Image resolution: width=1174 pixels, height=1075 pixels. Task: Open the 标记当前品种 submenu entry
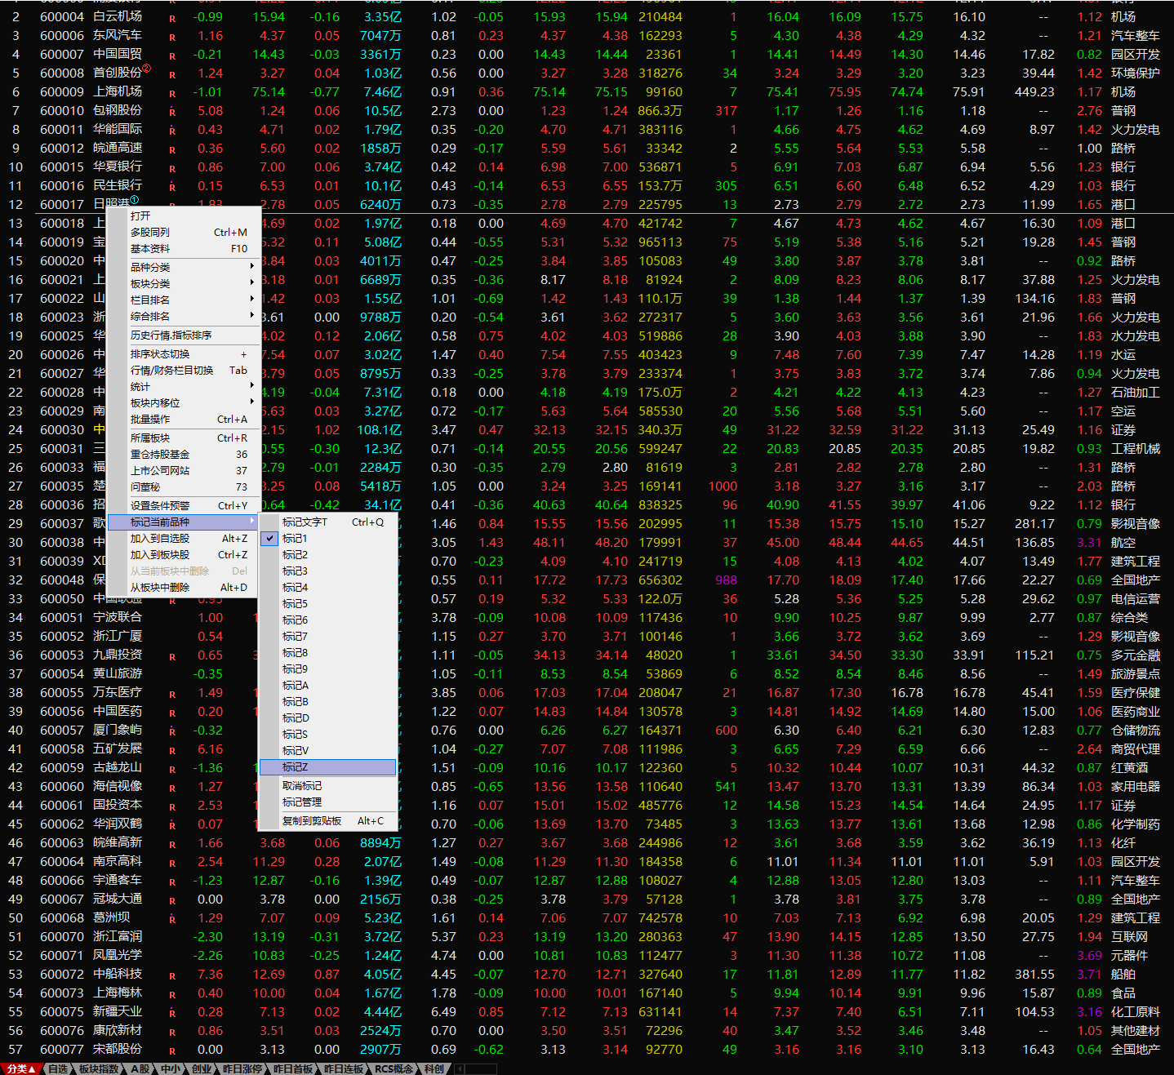point(182,522)
